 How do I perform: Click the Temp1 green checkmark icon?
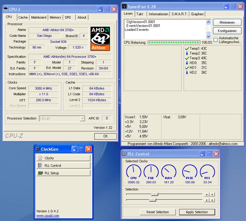187,49
